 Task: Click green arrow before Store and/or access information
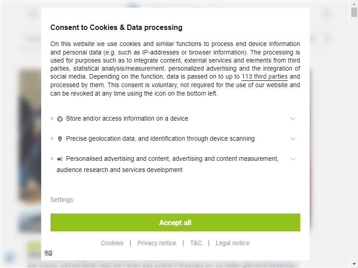[52, 118]
